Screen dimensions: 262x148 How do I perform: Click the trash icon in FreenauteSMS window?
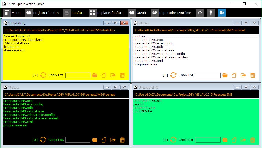pyautogui.click(x=253, y=140)
